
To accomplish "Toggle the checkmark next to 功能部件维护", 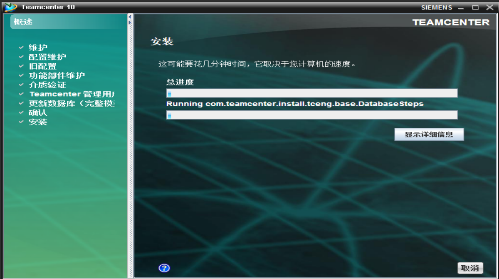I will [20, 75].
